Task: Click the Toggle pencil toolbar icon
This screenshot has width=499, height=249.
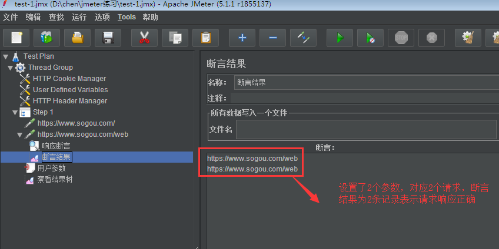Action: (303, 38)
